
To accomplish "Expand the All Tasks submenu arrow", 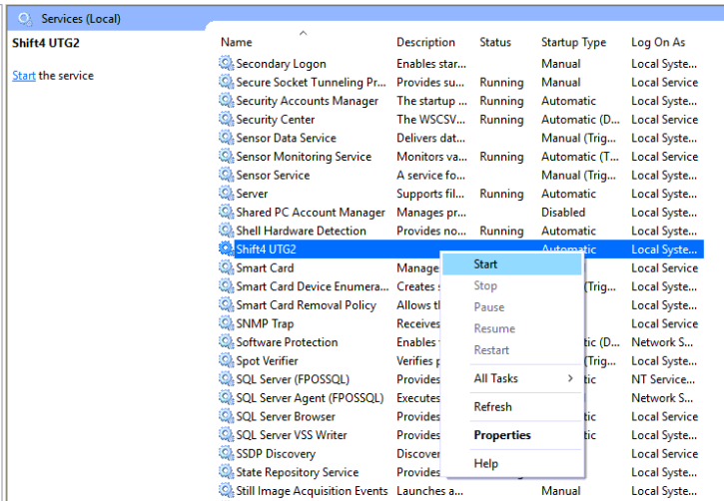I will click(570, 378).
